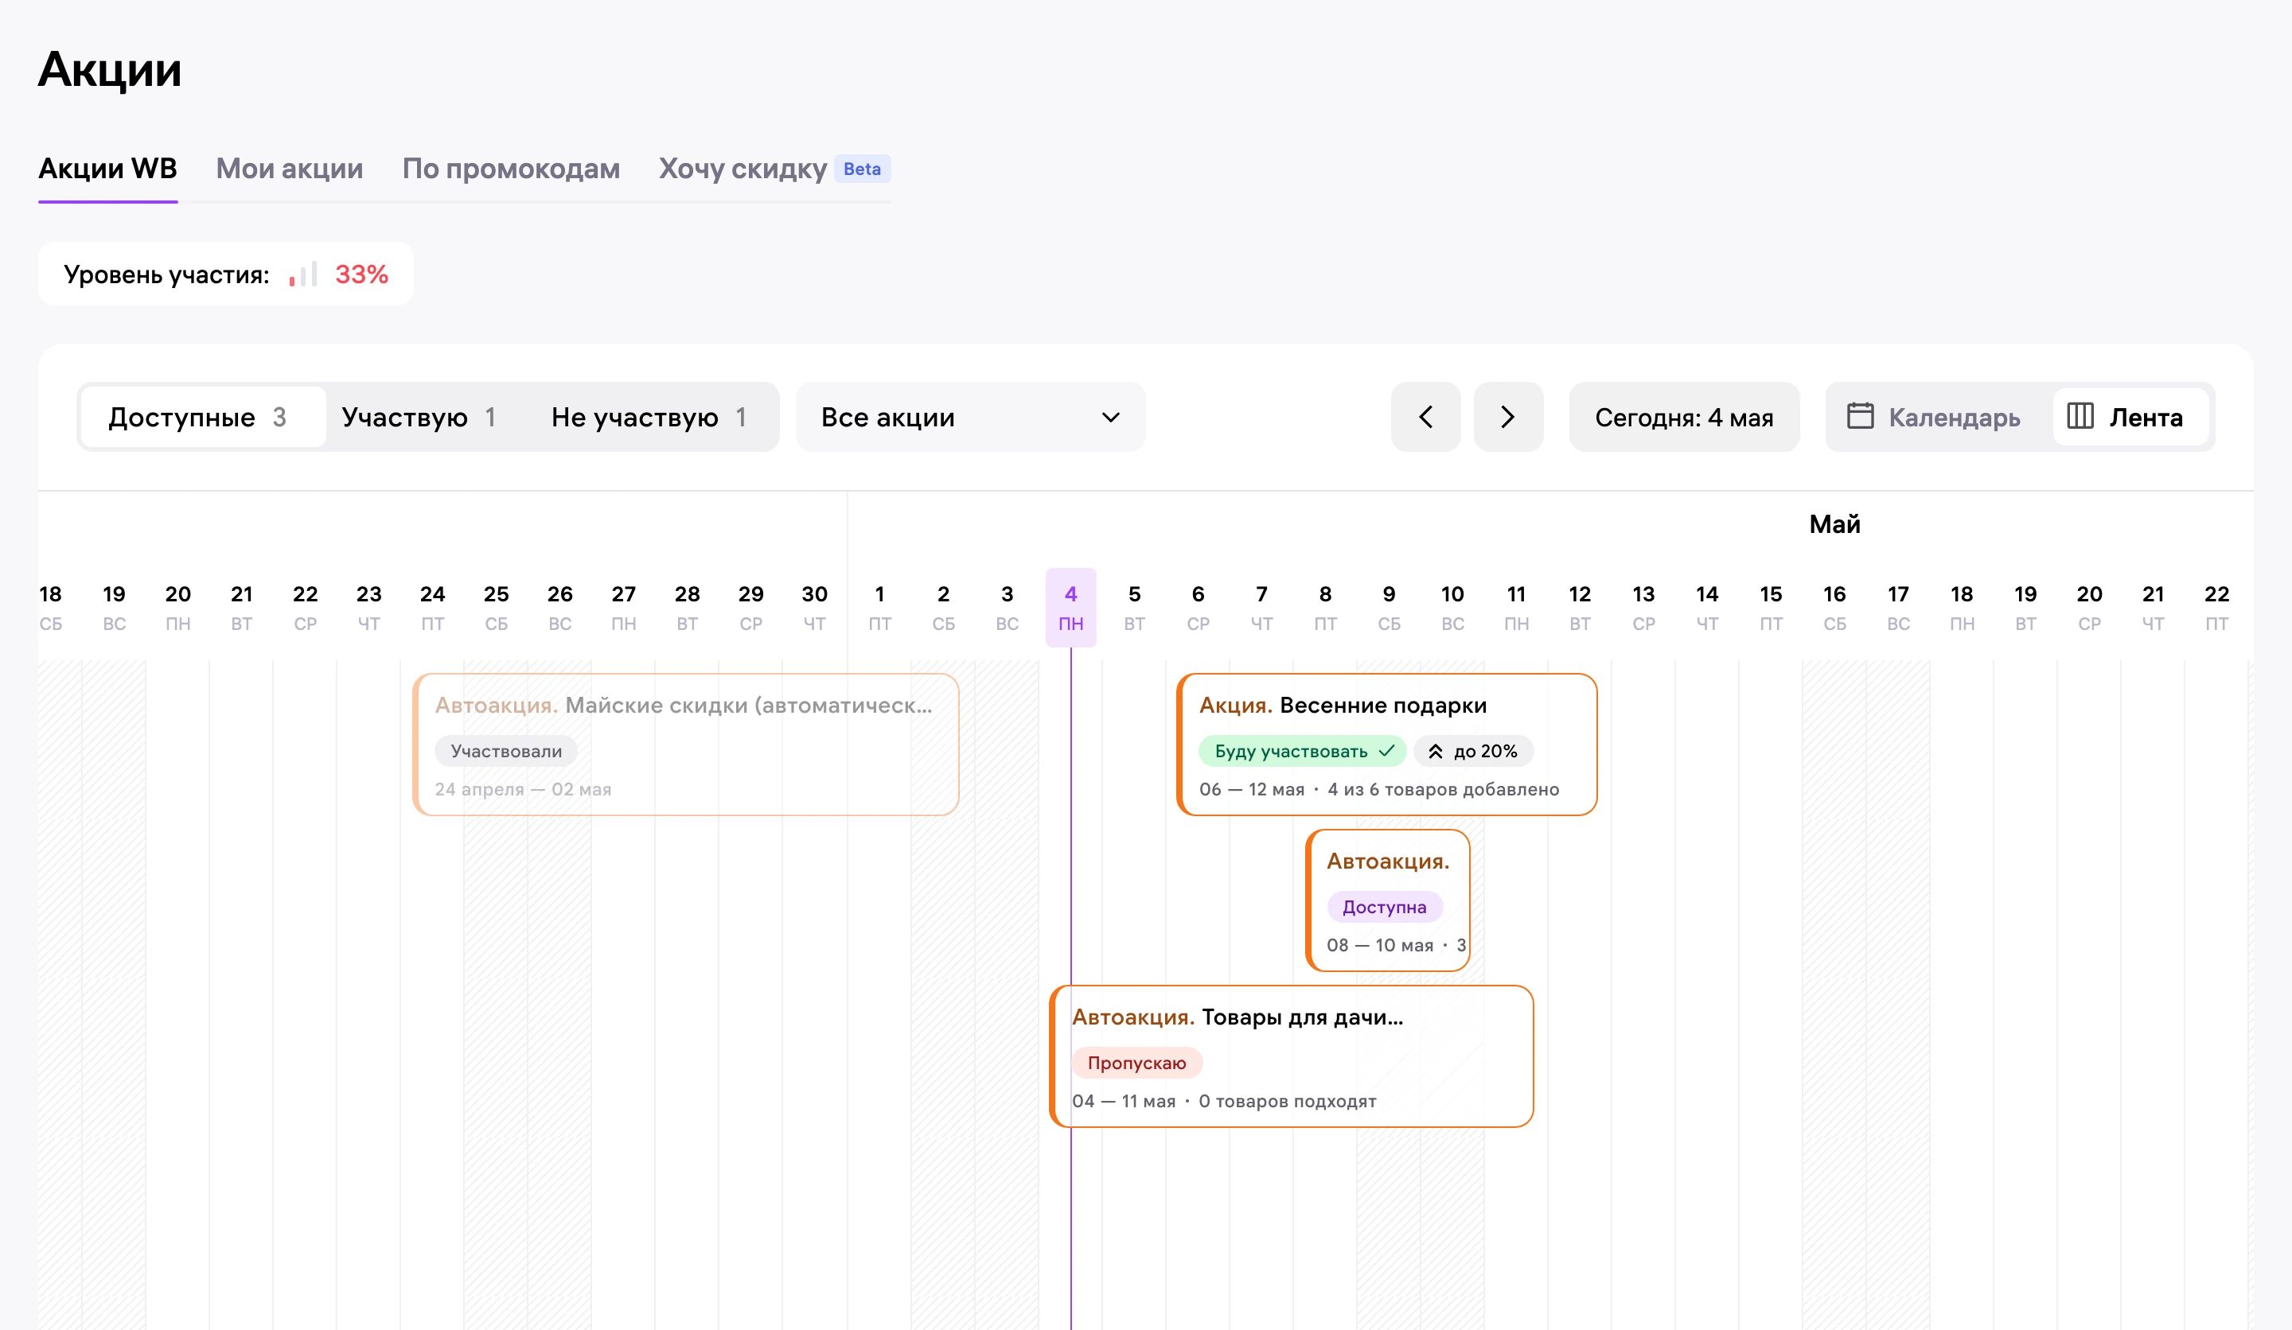Open the По промокодам tab

(x=511, y=169)
